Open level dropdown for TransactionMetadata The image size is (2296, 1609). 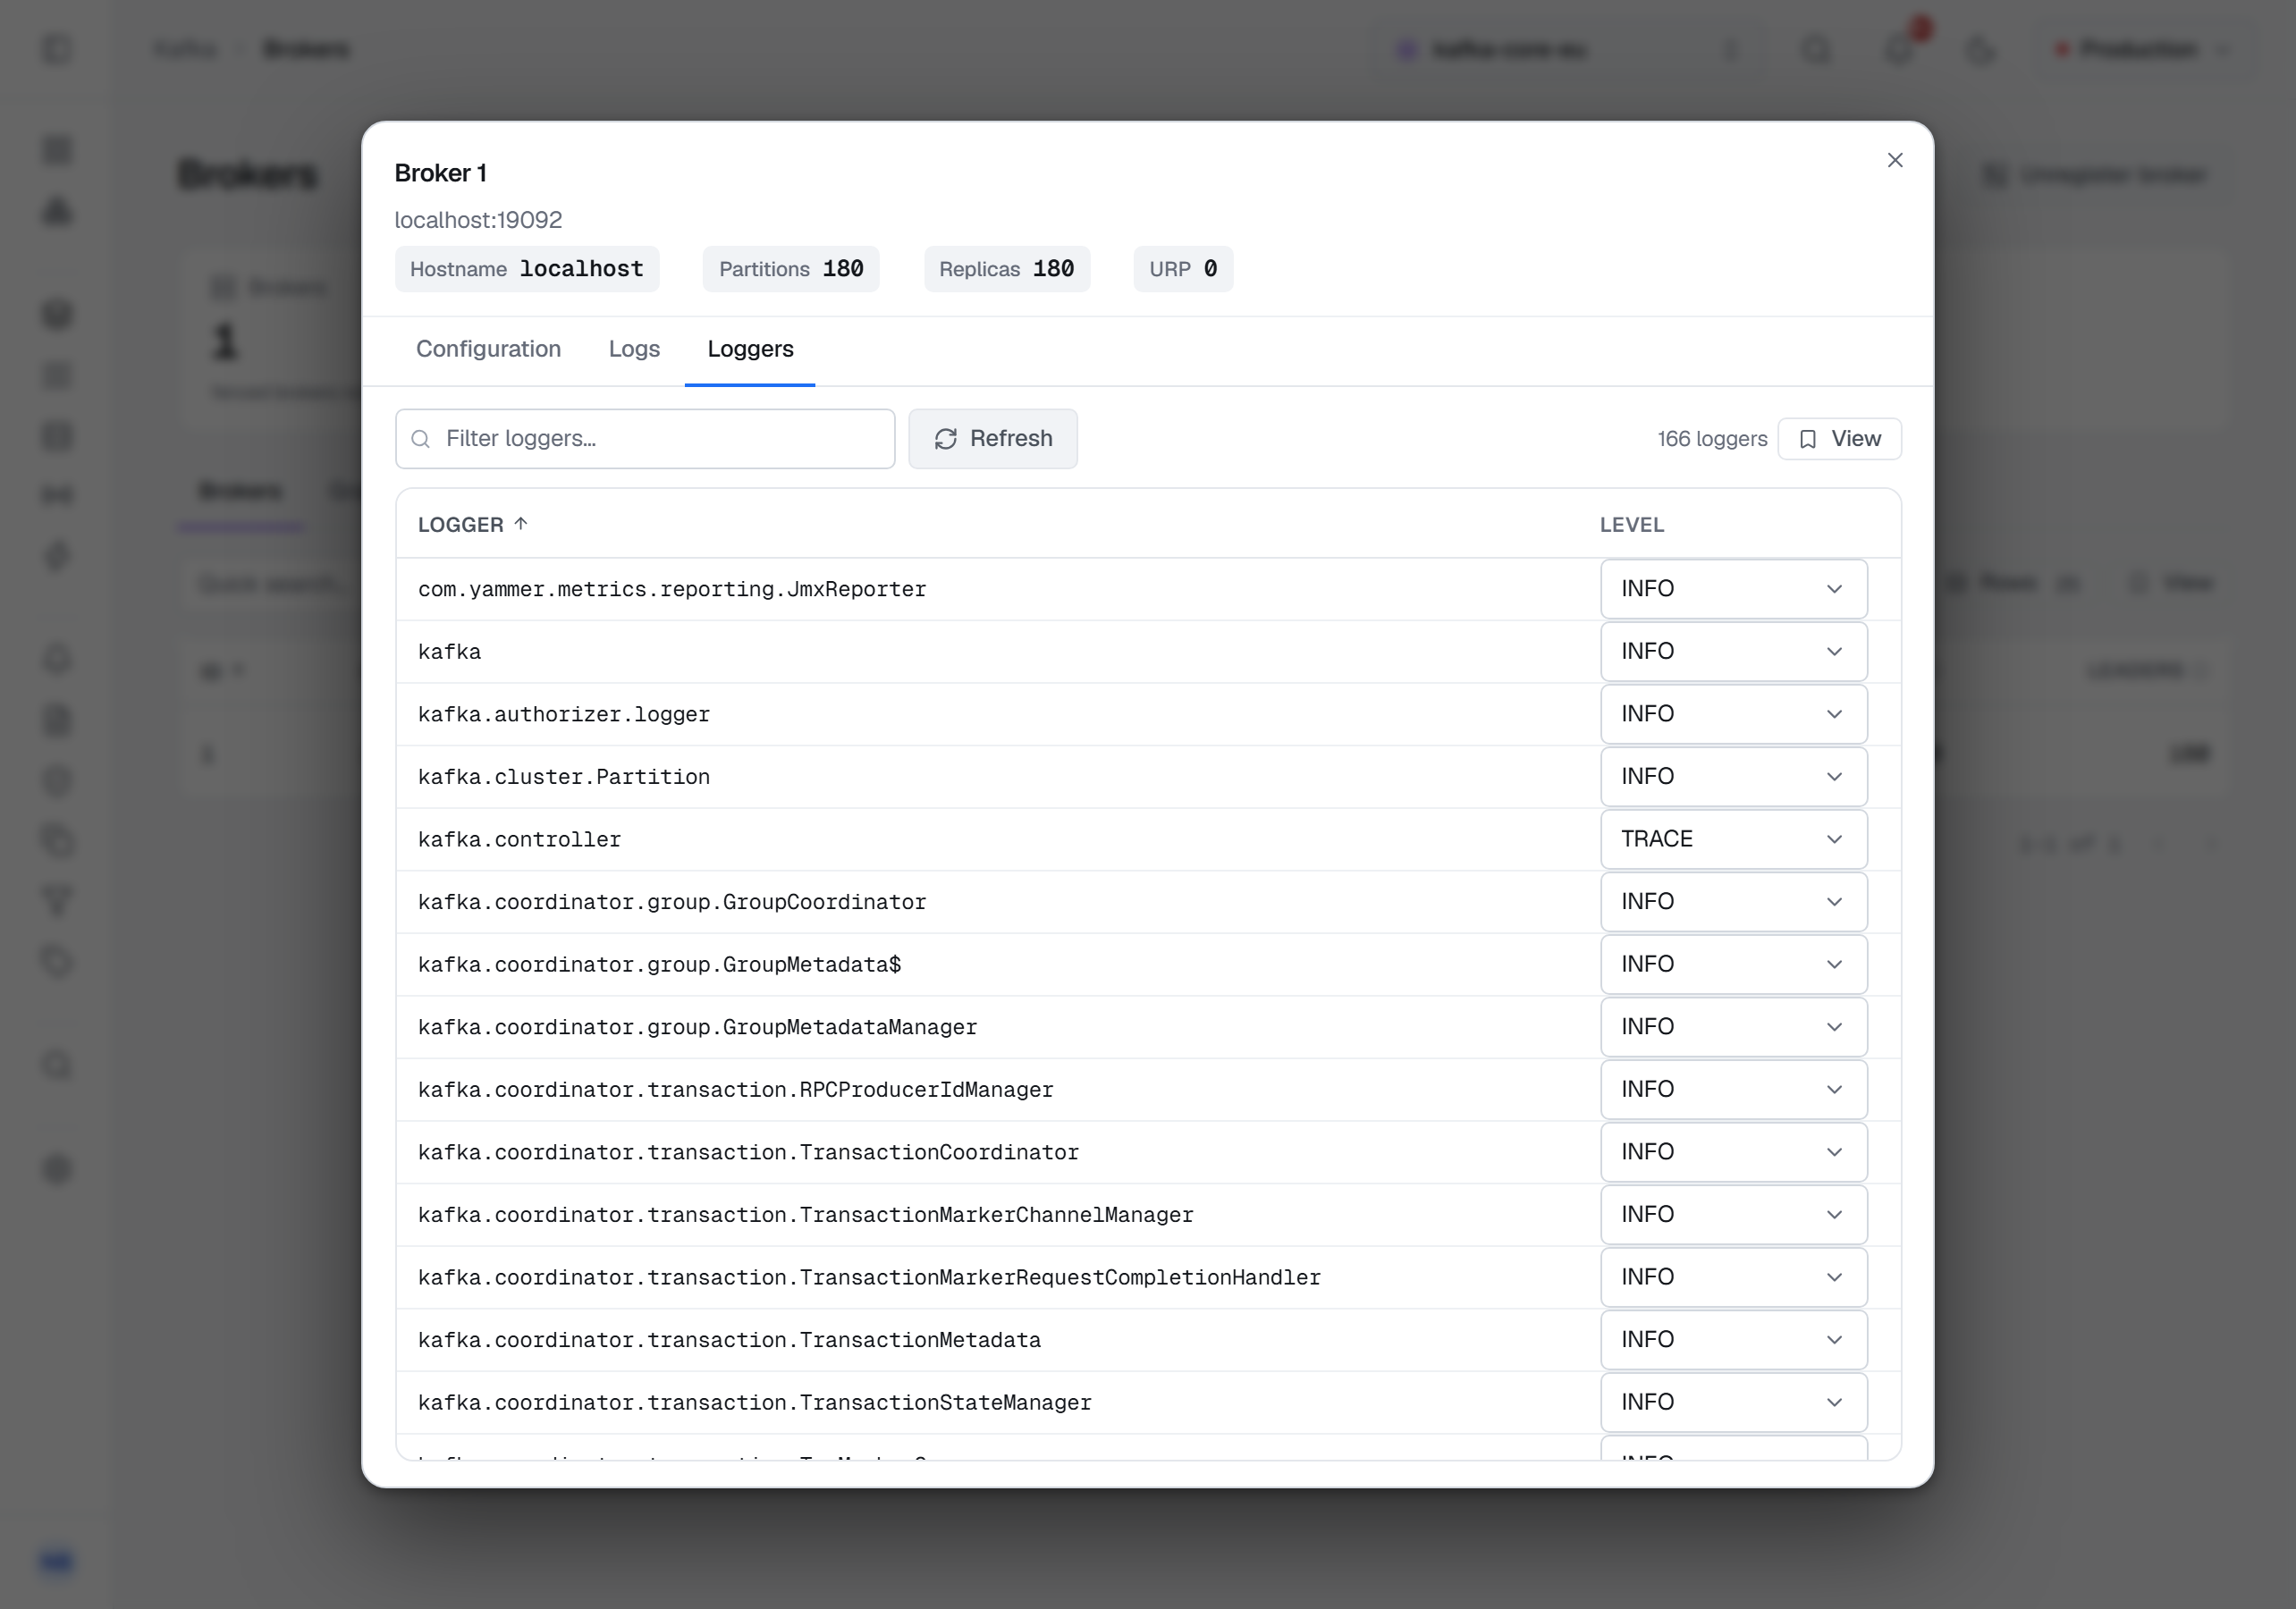pyautogui.click(x=1733, y=1340)
